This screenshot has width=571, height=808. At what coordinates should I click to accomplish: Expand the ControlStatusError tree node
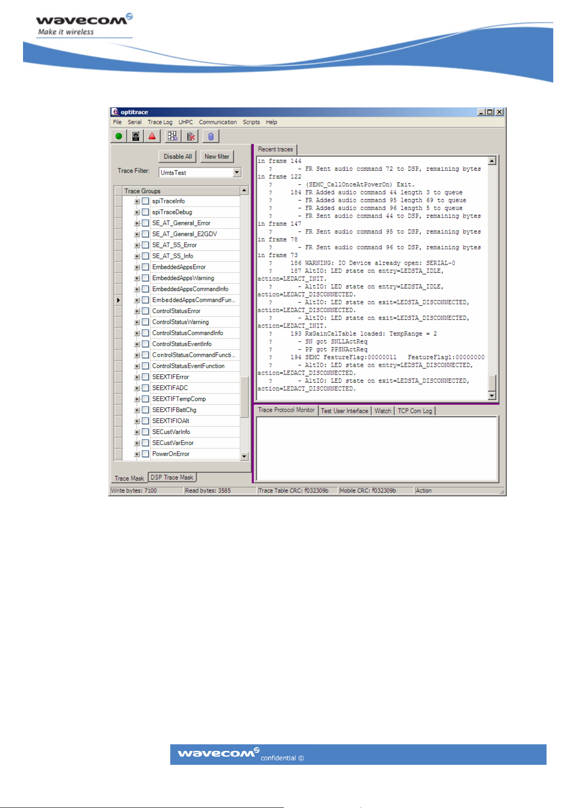[137, 311]
